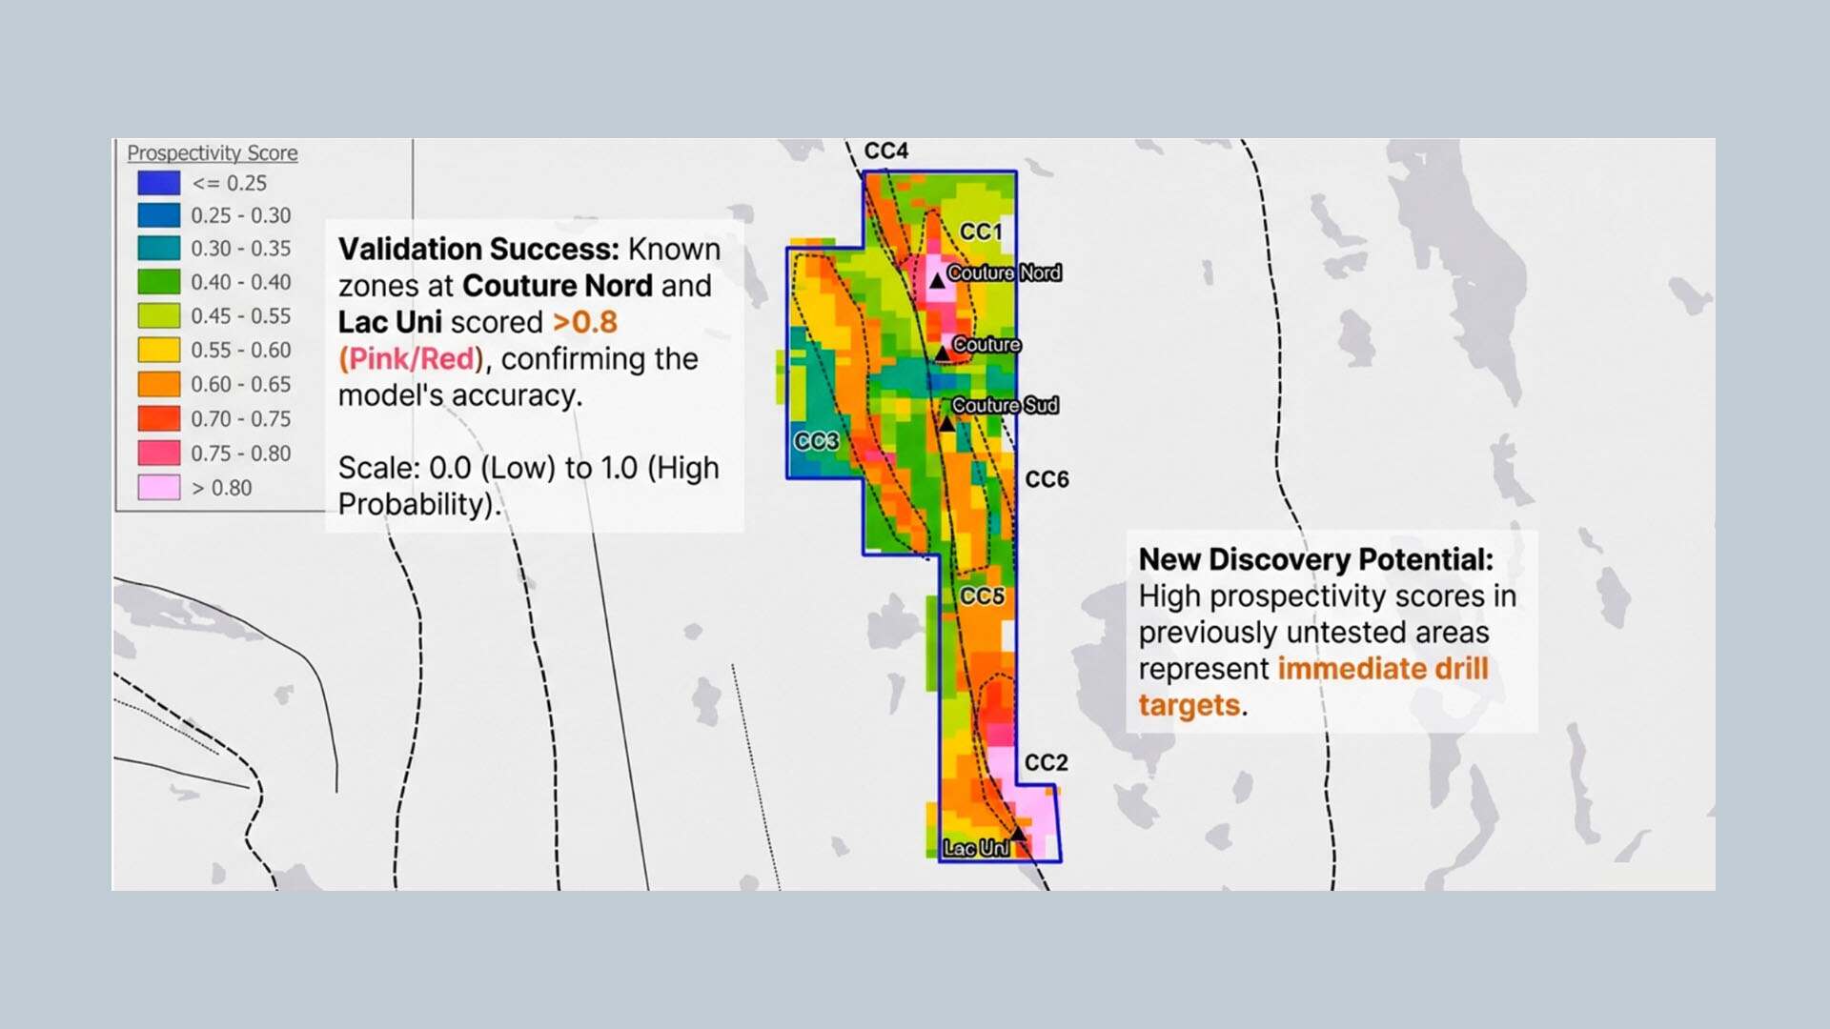Click the 'immediate drill targets' orange text

click(x=1382, y=669)
